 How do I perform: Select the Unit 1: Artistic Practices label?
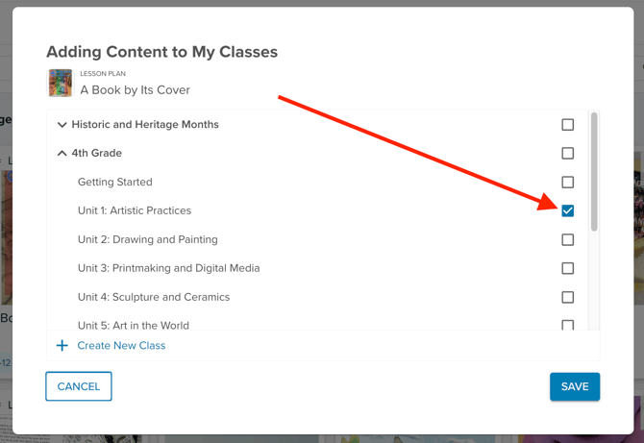tap(135, 210)
